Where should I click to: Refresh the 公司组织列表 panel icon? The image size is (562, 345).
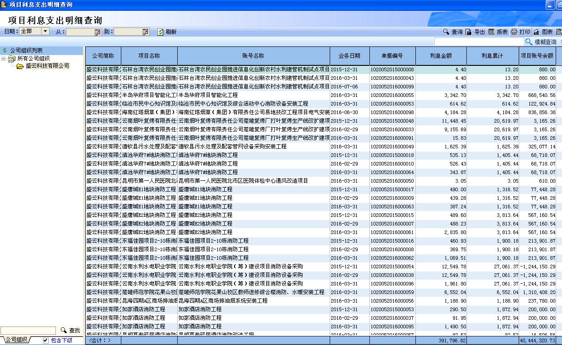click(5, 51)
